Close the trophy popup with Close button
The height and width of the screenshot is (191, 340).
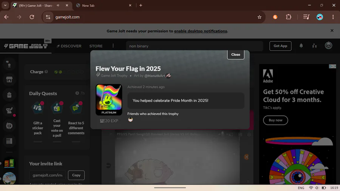point(235,55)
